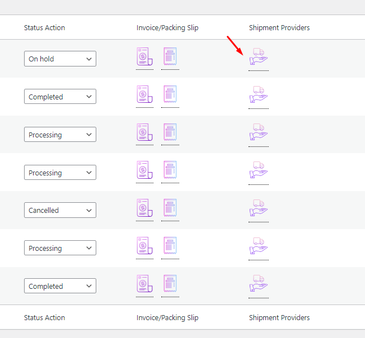Open shipment providers for the Cancelled order
Screen dimensions: 365x338
point(259,208)
